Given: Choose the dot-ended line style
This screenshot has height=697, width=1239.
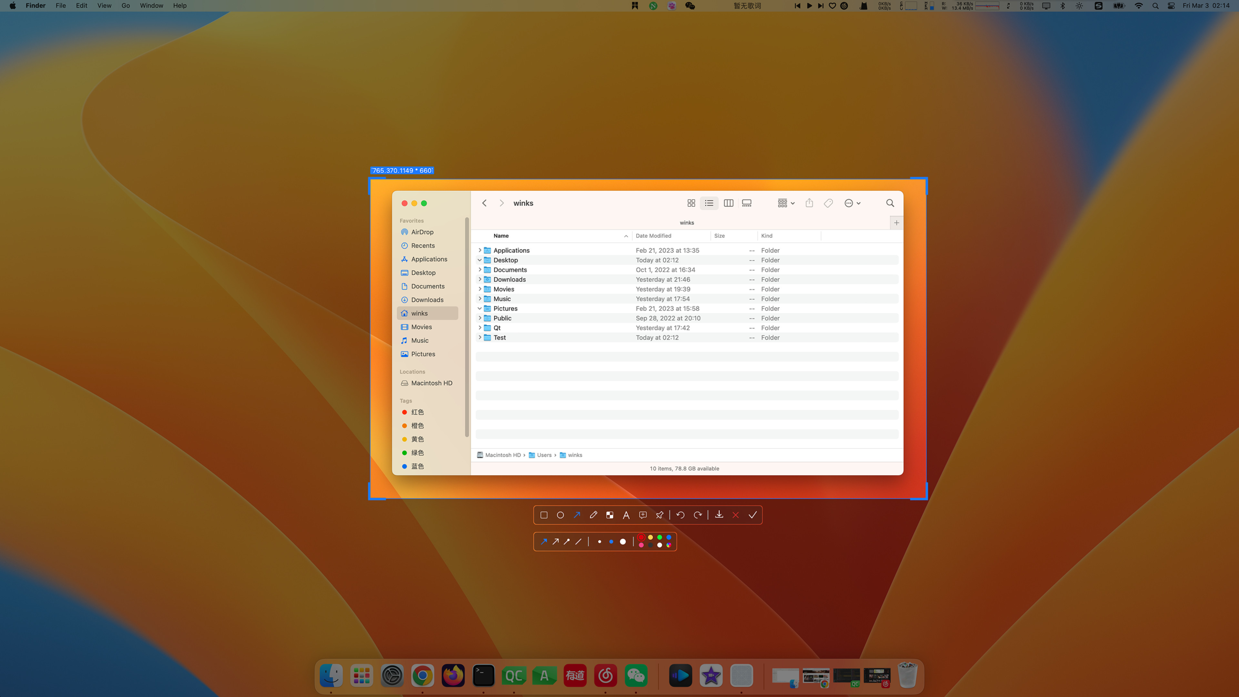Looking at the screenshot, I should (x=567, y=542).
